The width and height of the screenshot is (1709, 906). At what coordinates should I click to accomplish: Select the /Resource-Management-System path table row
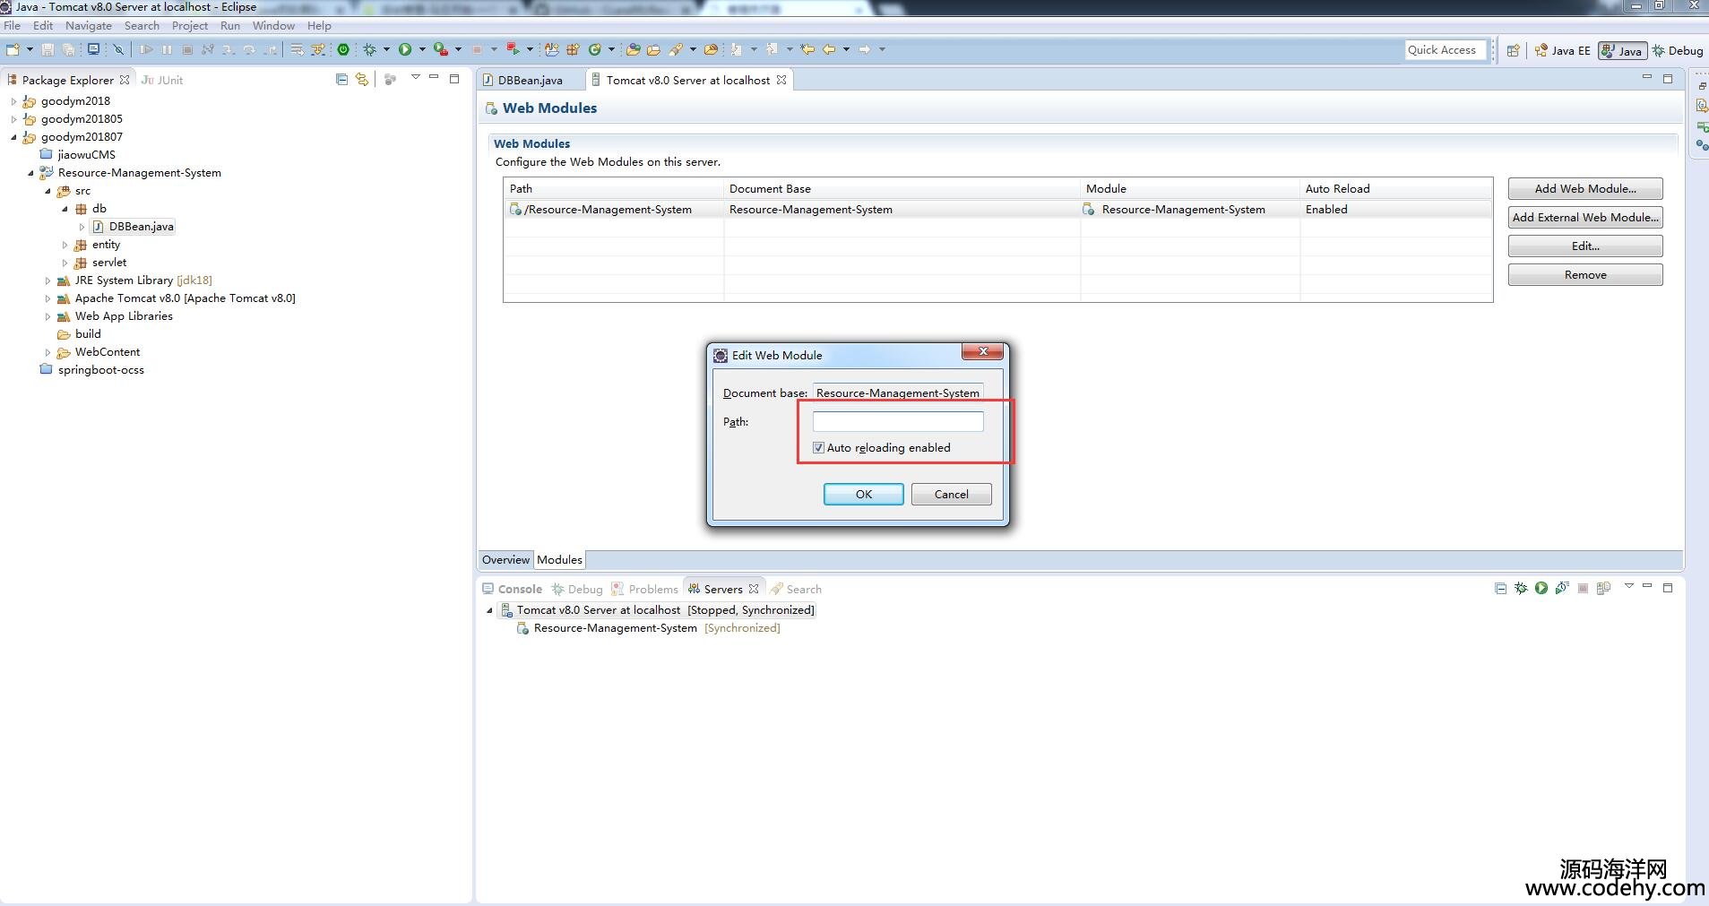997,210
